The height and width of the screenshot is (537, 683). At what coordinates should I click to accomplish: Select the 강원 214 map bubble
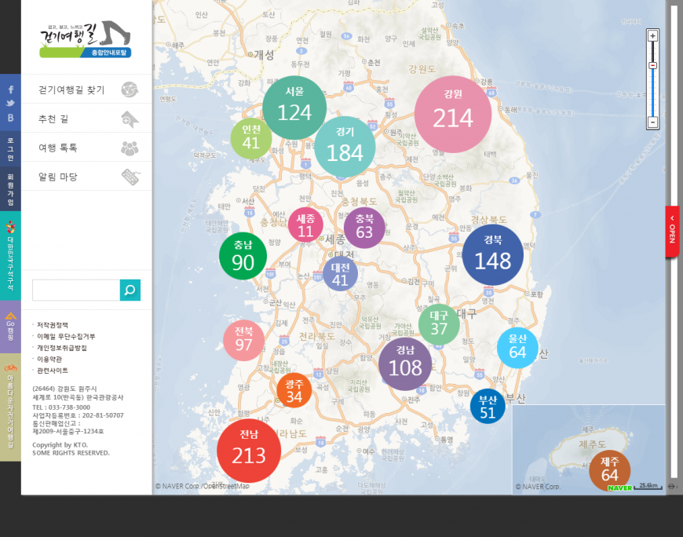pyautogui.click(x=453, y=114)
